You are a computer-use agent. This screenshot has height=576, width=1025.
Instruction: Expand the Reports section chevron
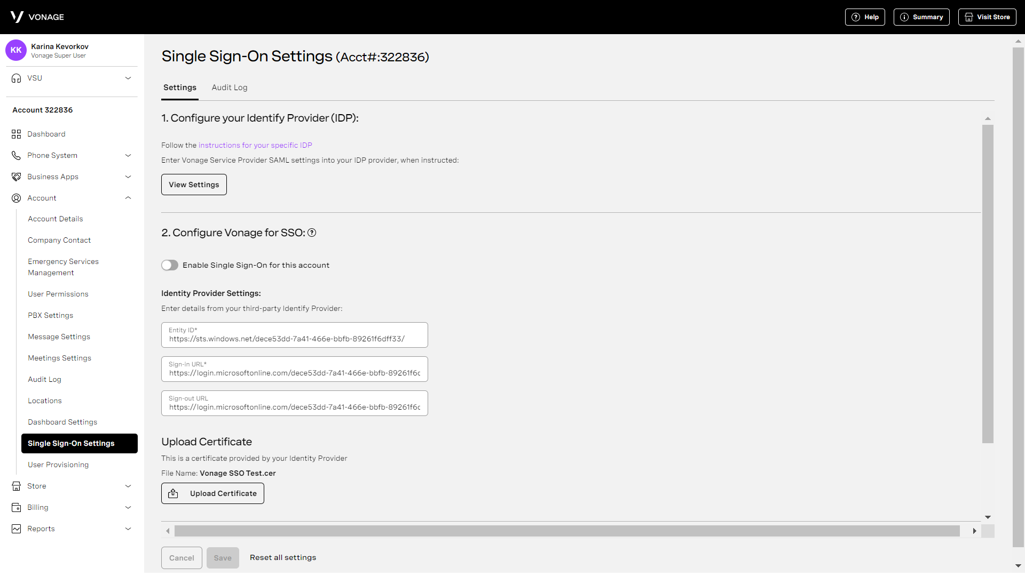click(128, 529)
